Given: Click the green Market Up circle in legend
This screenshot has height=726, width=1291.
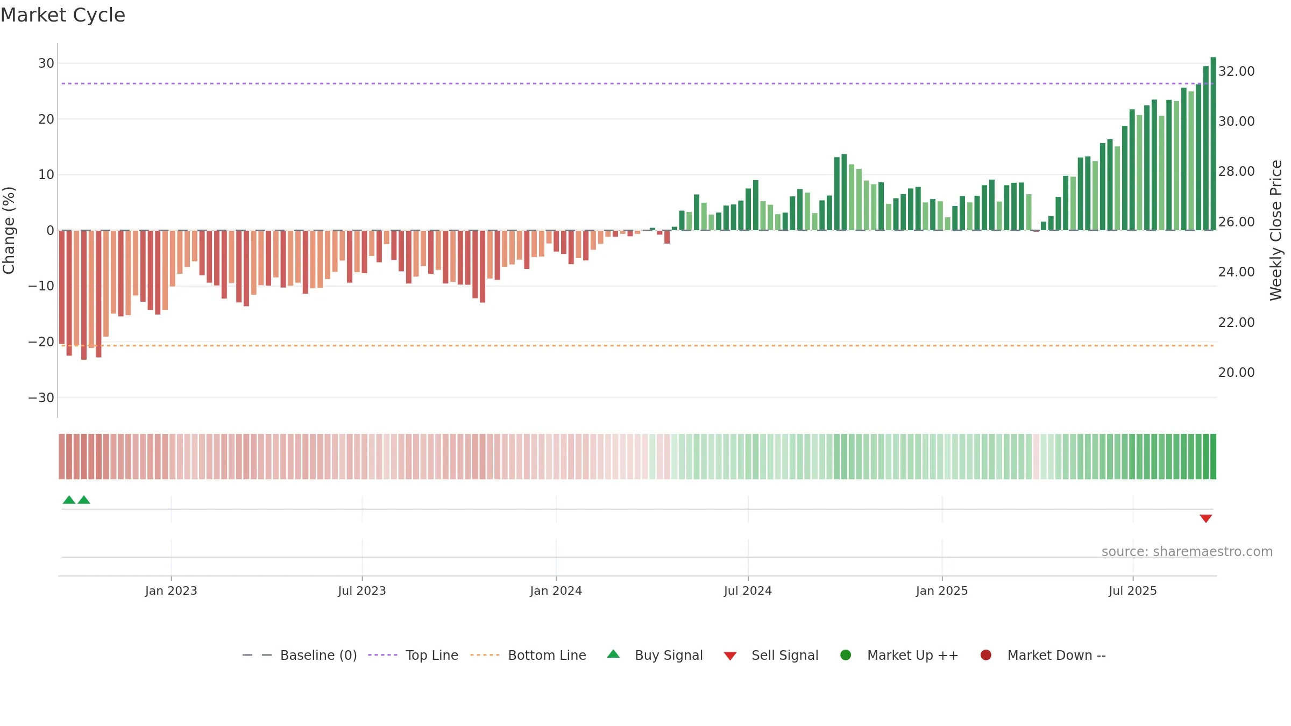Looking at the screenshot, I should (846, 655).
